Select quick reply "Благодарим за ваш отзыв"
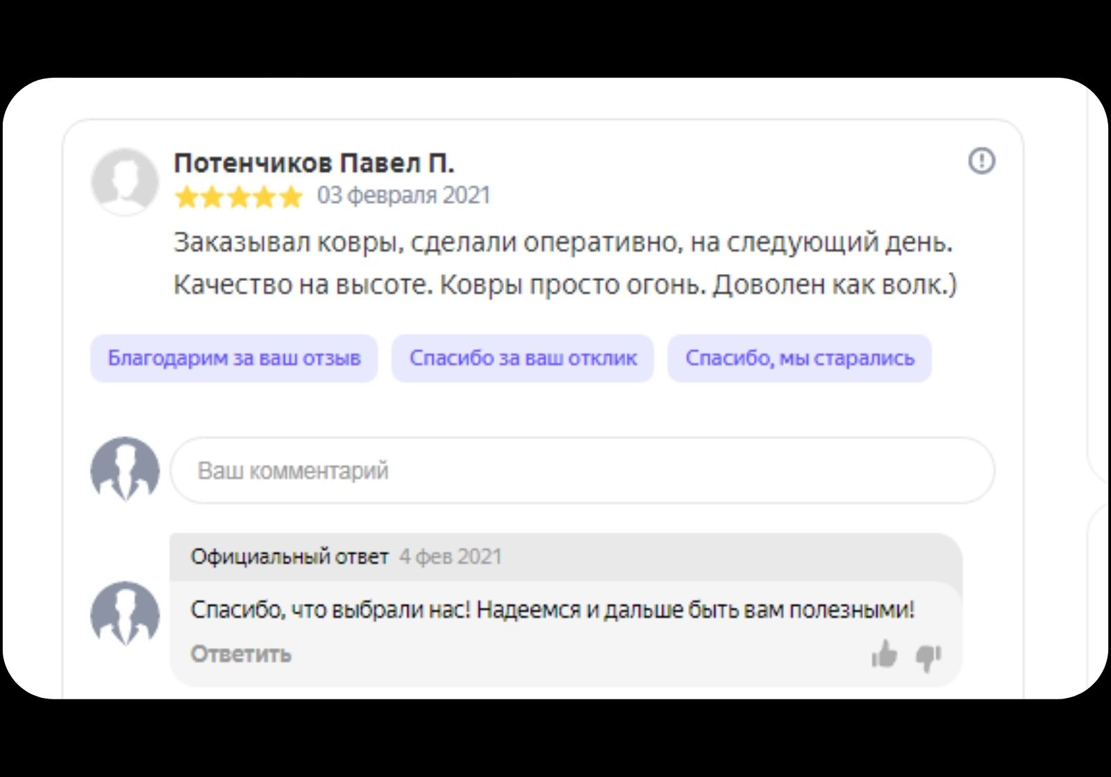The image size is (1111, 777). (234, 358)
